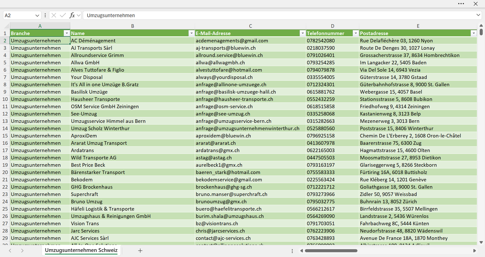
Task: Select the Bekodem name cell
Action: [x=132, y=180]
